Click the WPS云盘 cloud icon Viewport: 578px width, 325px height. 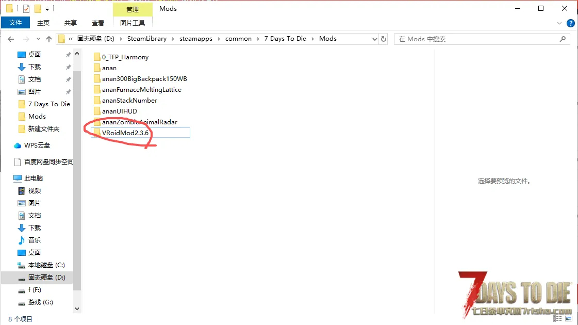tap(18, 145)
